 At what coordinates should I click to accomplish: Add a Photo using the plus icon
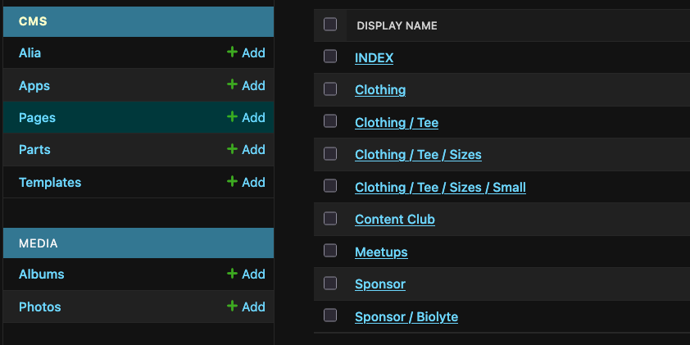tap(232, 306)
